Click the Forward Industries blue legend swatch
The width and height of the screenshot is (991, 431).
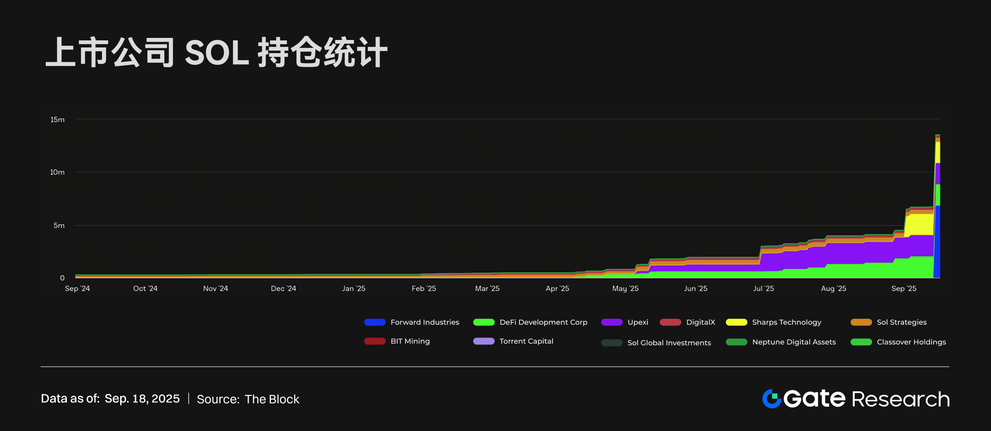(375, 322)
